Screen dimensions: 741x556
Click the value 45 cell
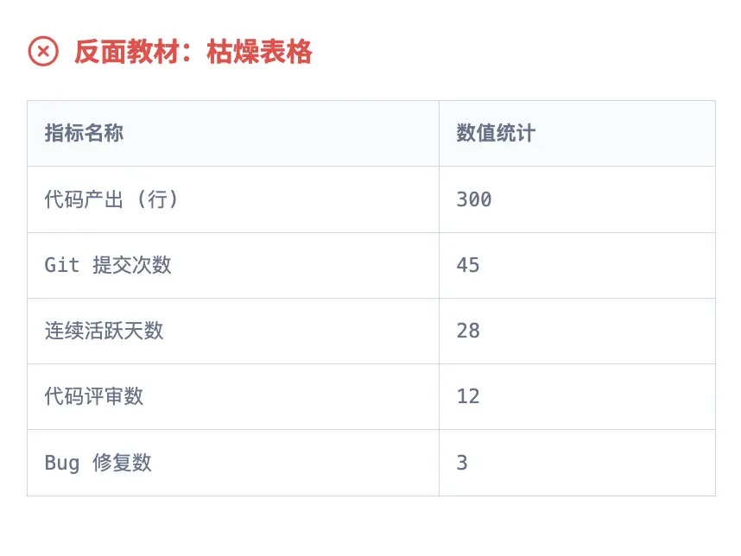click(x=468, y=265)
